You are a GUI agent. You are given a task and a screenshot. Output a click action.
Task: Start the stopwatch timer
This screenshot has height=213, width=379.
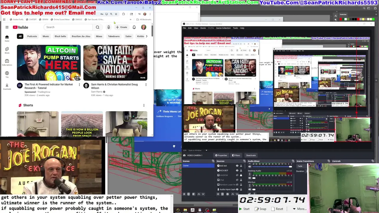(244, 209)
